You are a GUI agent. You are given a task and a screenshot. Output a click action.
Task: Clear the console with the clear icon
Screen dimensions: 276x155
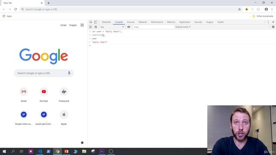pyautogui.click(x=96, y=27)
